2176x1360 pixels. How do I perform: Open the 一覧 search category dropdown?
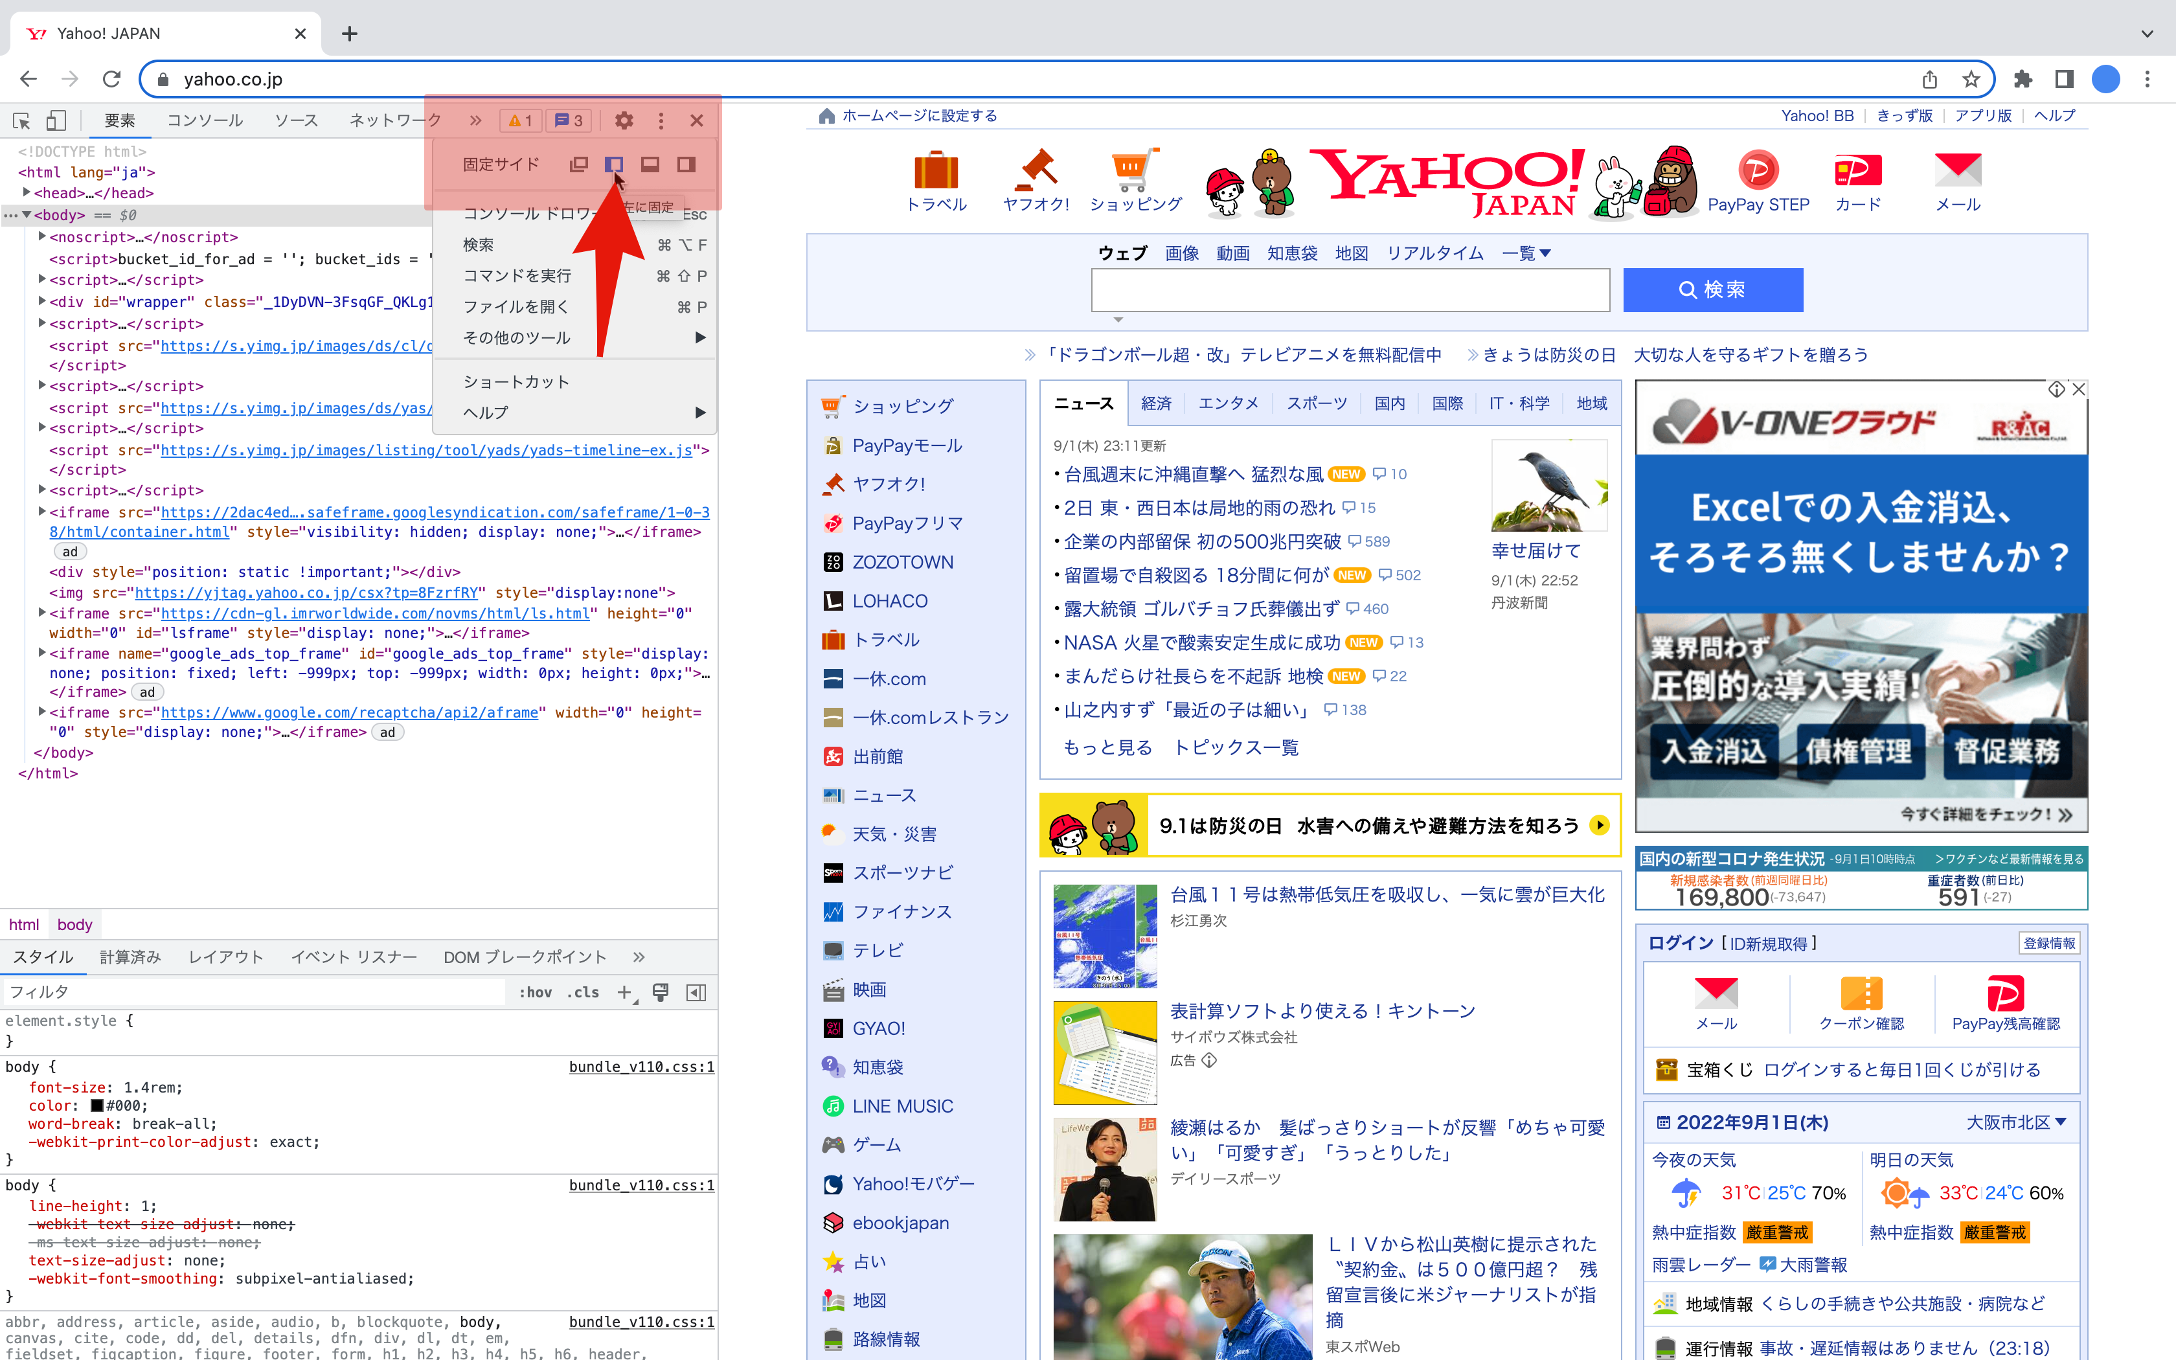tap(1526, 254)
